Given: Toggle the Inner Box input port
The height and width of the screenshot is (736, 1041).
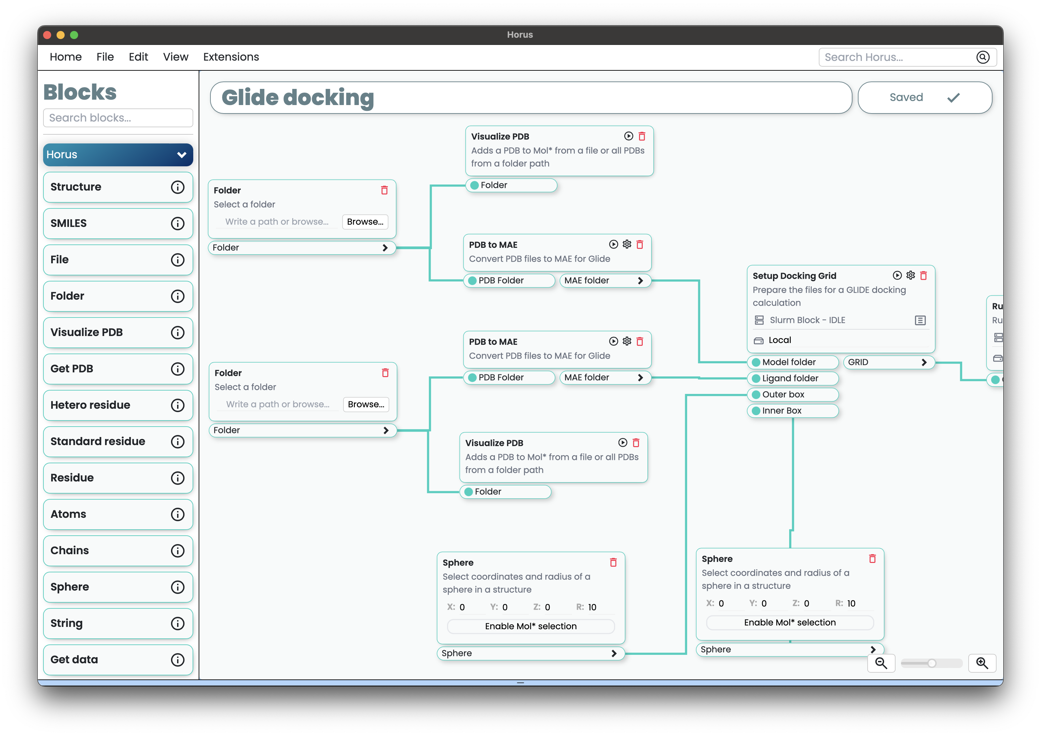Looking at the screenshot, I should coord(756,411).
